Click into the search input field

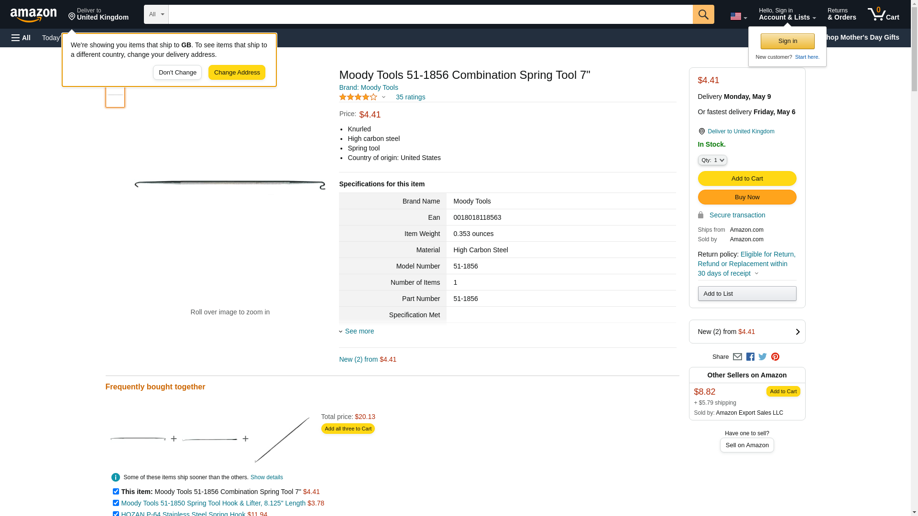[x=430, y=14]
